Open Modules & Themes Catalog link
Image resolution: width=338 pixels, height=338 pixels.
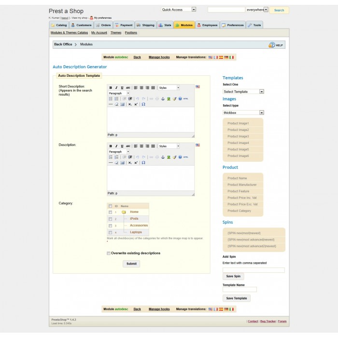pos(69,32)
